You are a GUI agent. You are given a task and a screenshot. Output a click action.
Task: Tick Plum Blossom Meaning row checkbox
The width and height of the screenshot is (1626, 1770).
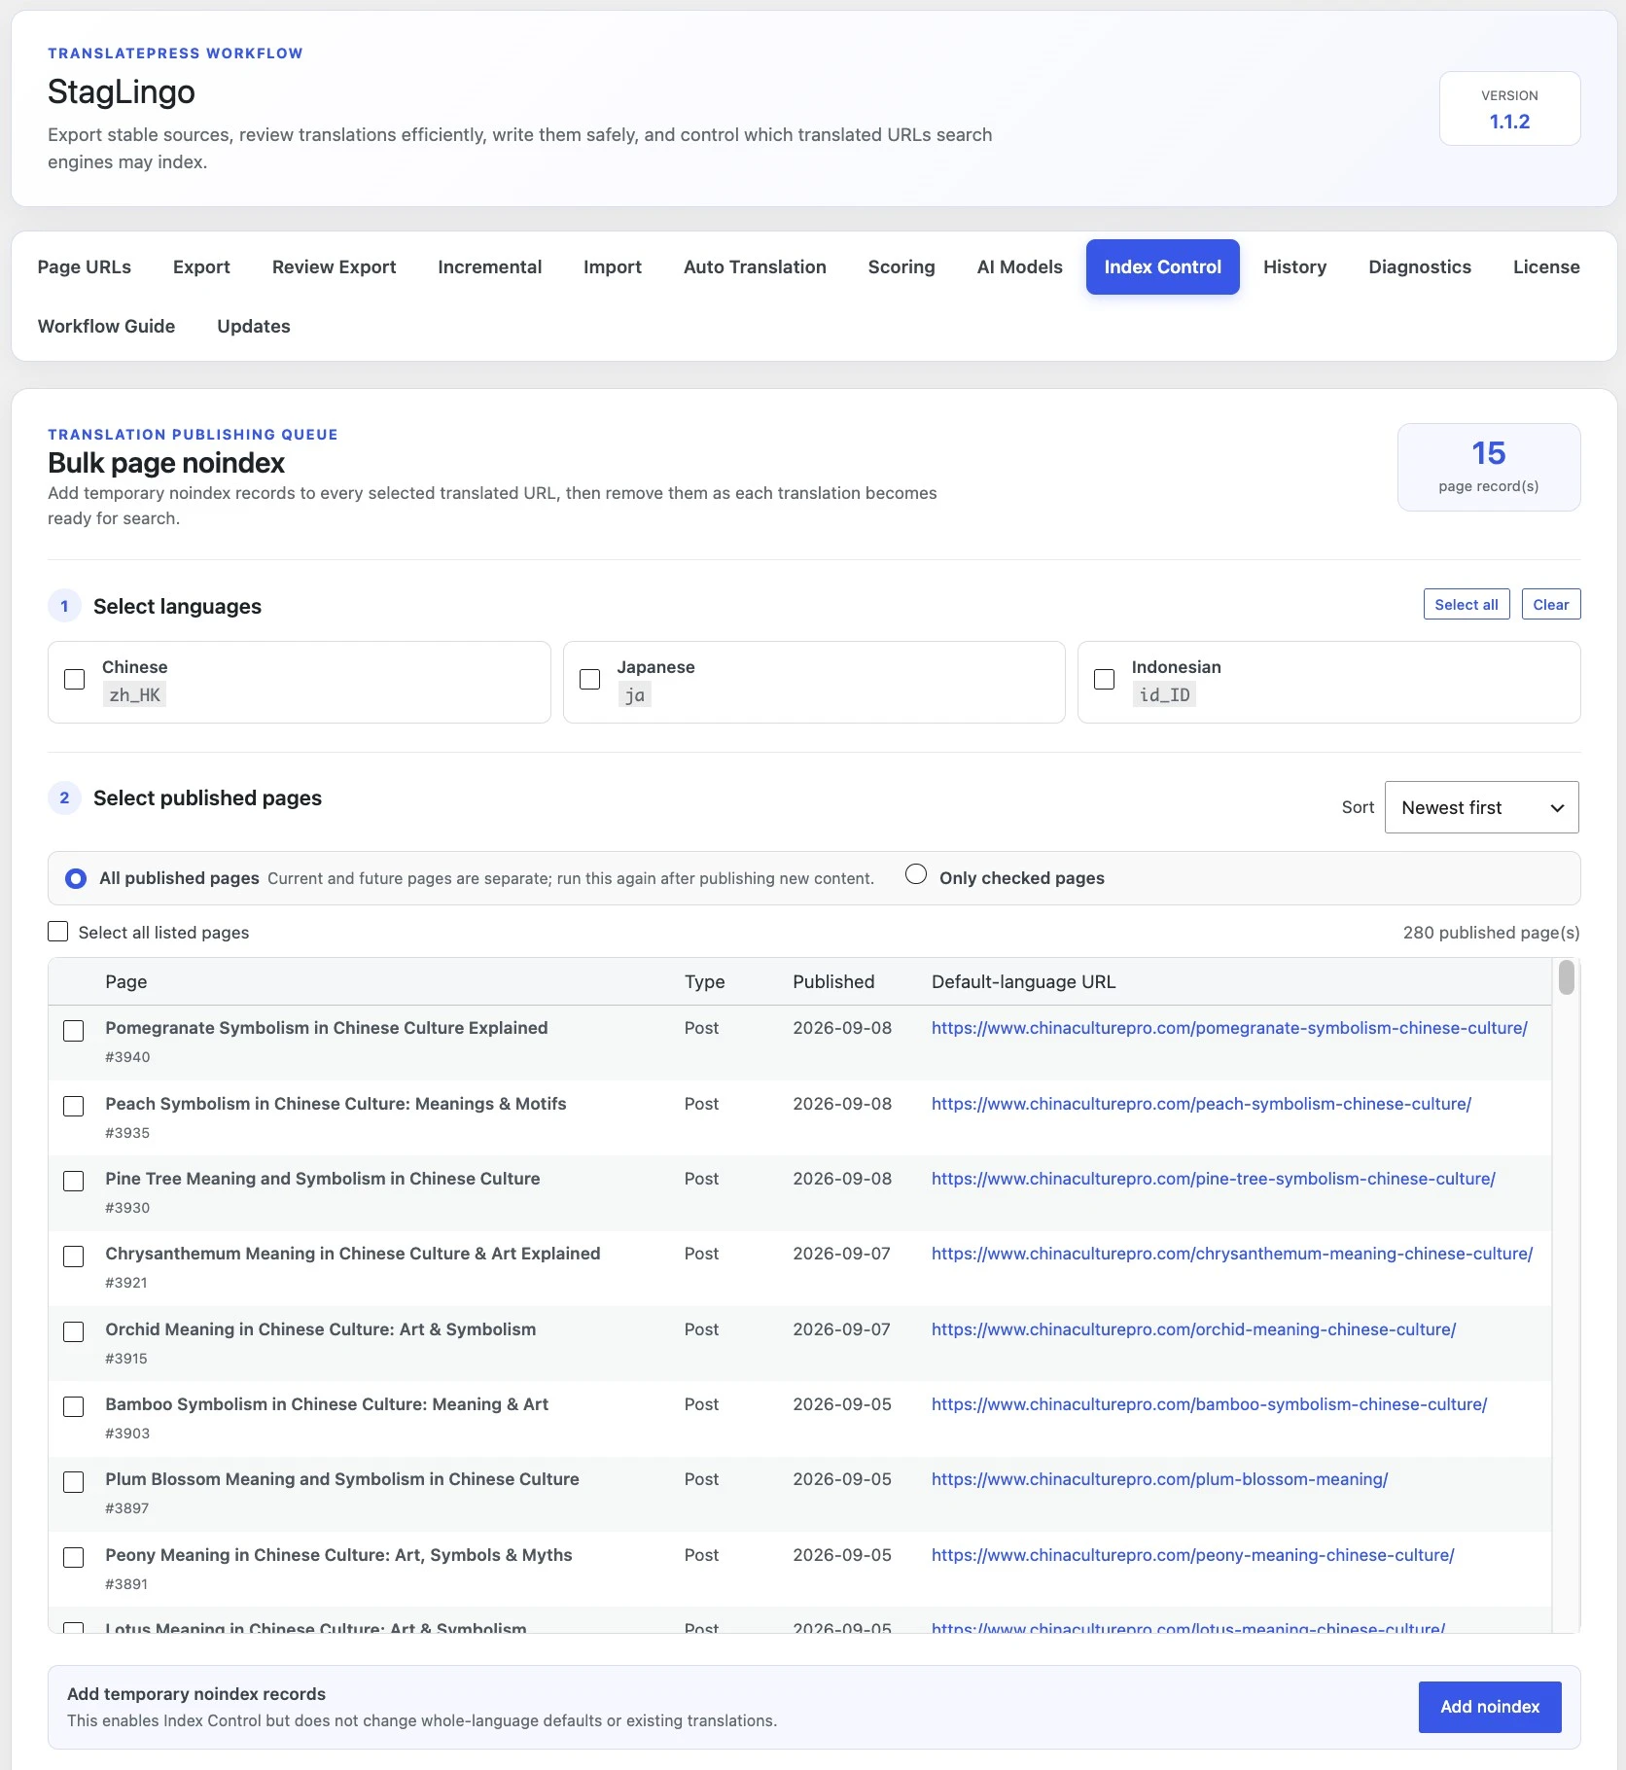[x=74, y=1482]
